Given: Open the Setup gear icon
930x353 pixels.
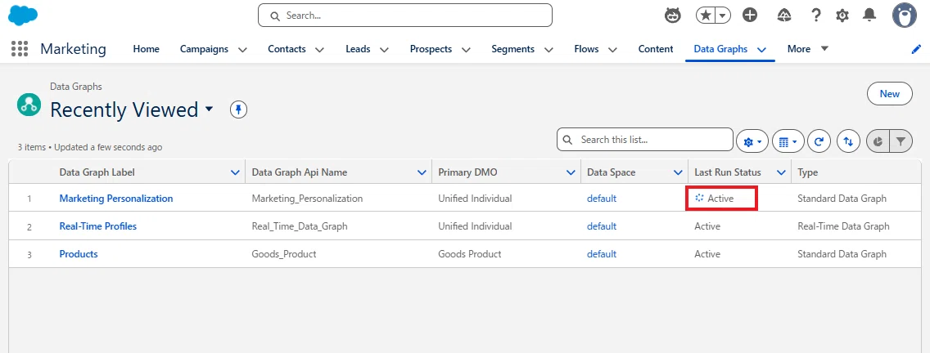Looking at the screenshot, I should pos(842,16).
